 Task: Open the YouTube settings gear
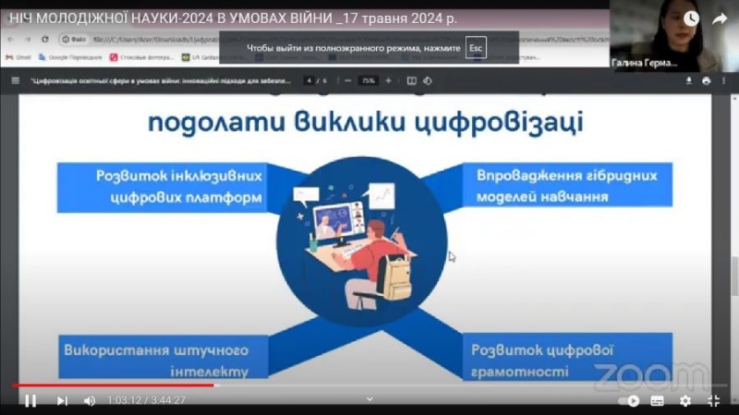tap(685, 401)
